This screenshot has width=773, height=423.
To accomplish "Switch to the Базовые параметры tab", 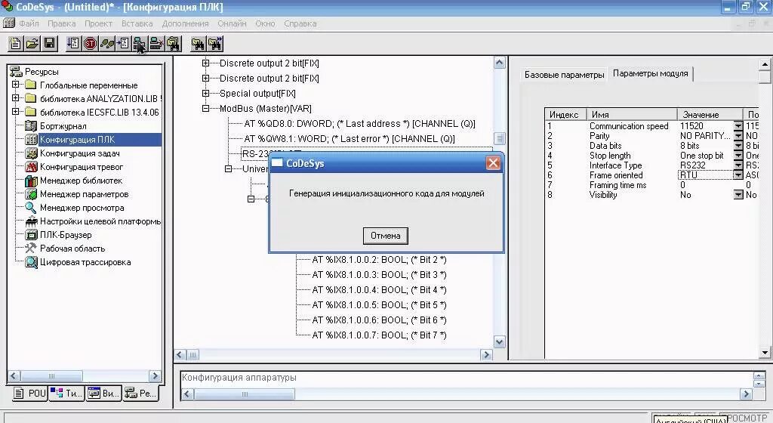I will coord(564,75).
